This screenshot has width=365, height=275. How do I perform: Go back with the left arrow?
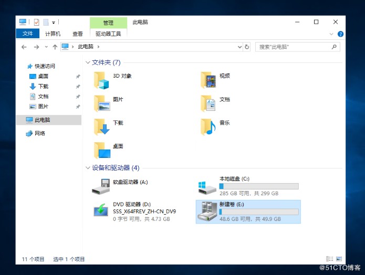coord(24,47)
